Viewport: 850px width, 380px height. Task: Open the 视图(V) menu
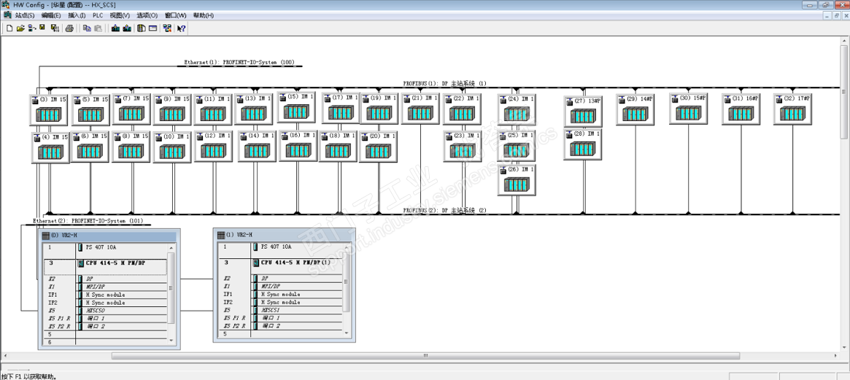coord(120,15)
